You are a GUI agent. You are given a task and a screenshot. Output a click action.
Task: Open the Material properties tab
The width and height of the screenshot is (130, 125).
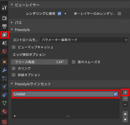pyautogui.click(x=4, y=111)
